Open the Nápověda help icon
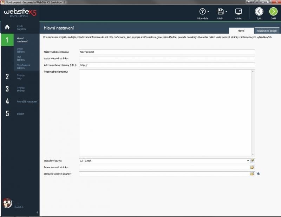The width and height of the screenshot is (281, 217). pos(202,12)
